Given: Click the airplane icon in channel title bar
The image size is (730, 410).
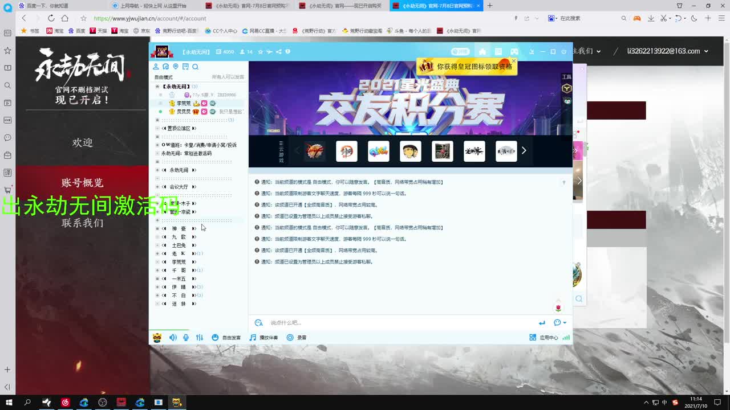Looking at the screenshot, I should [x=269, y=52].
